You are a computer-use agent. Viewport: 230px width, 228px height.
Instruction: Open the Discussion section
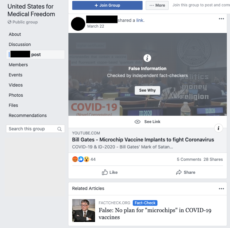pyautogui.click(x=20, y=44)
